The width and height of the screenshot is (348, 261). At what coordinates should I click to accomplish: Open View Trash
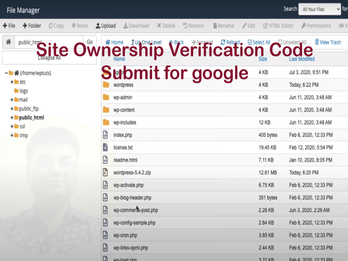328,42
